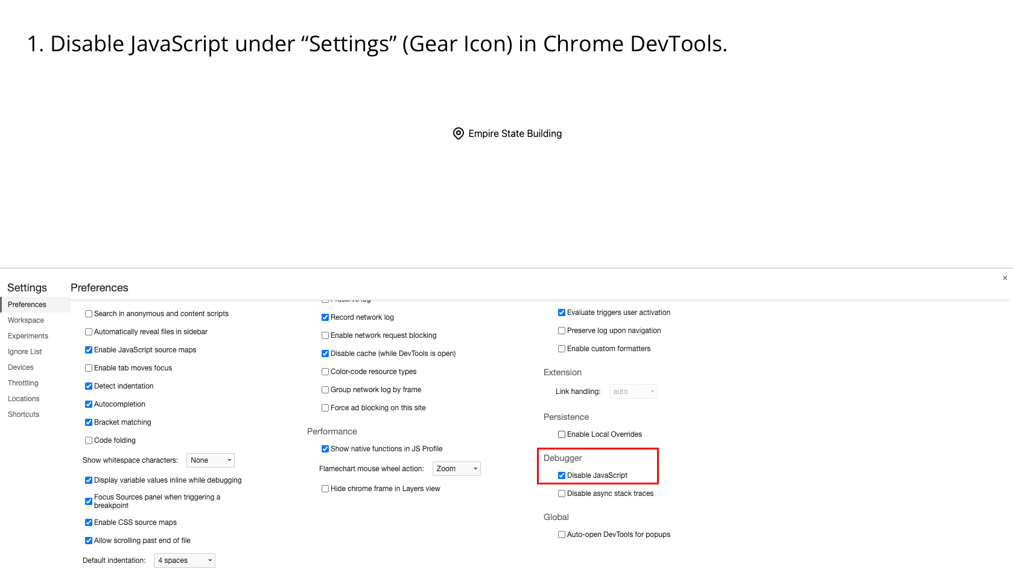The height and width of the screenshot is (584, 1013).
Task: Uncheck Show native functions in JS Profile
Action: pos(325,449)
